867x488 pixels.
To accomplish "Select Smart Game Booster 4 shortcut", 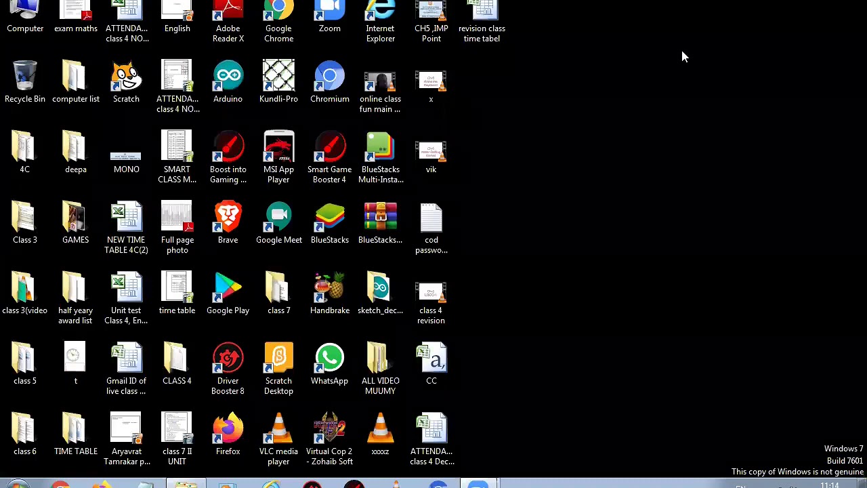I will pos(329,157).
